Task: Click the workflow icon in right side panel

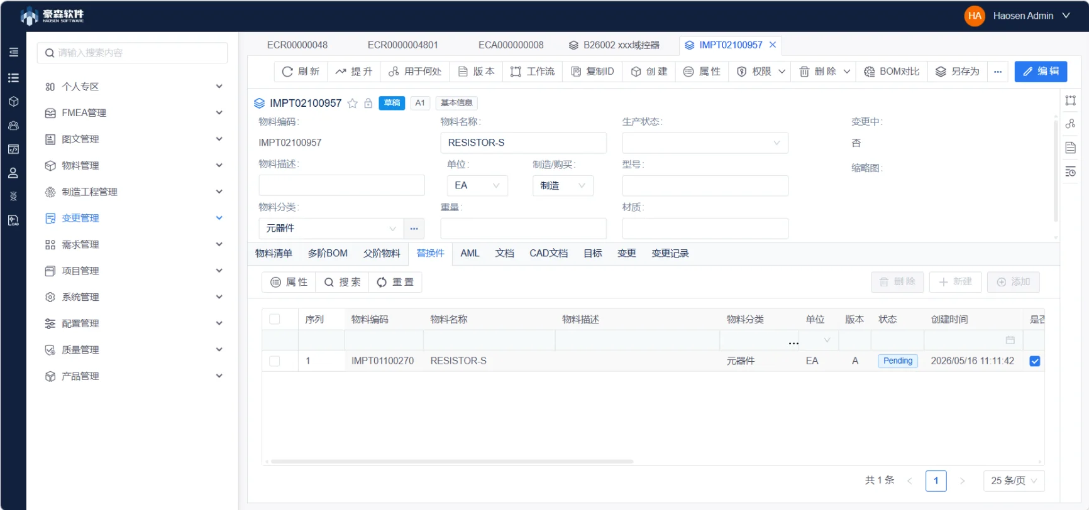Action: coord(1070,100)
